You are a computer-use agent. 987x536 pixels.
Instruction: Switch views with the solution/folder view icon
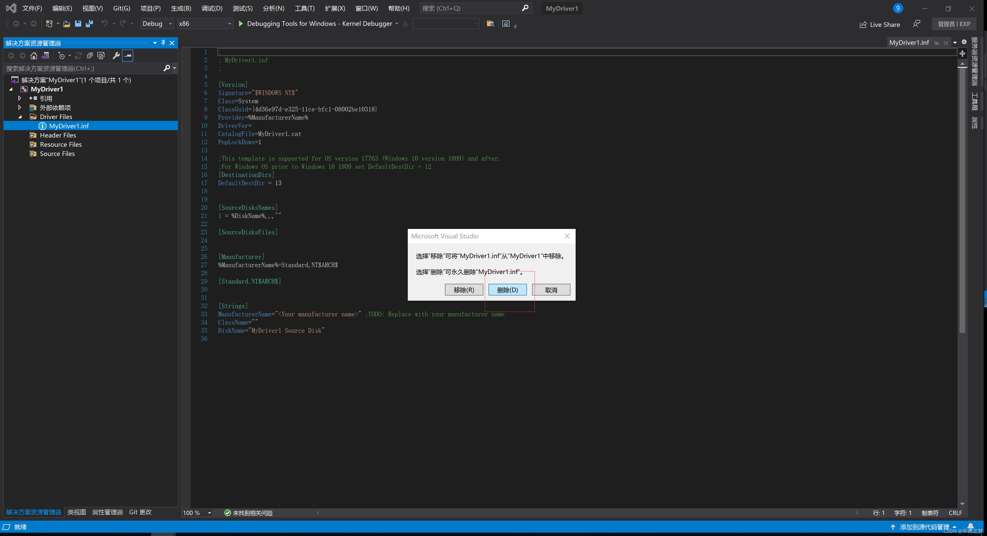click(x=45, y=56)
